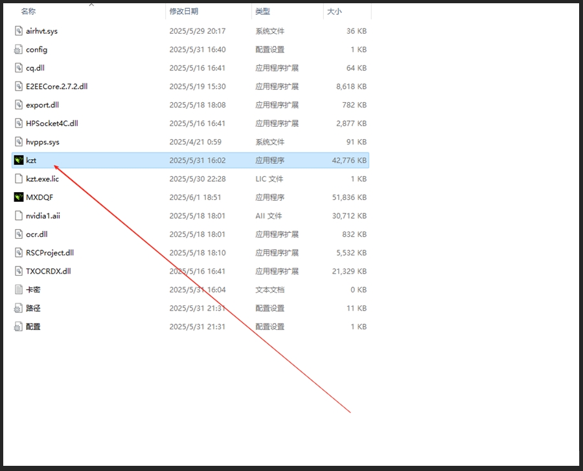Select the ocr.dll file icon
Viewport: 583px width, 471px height.
(19, 234)
